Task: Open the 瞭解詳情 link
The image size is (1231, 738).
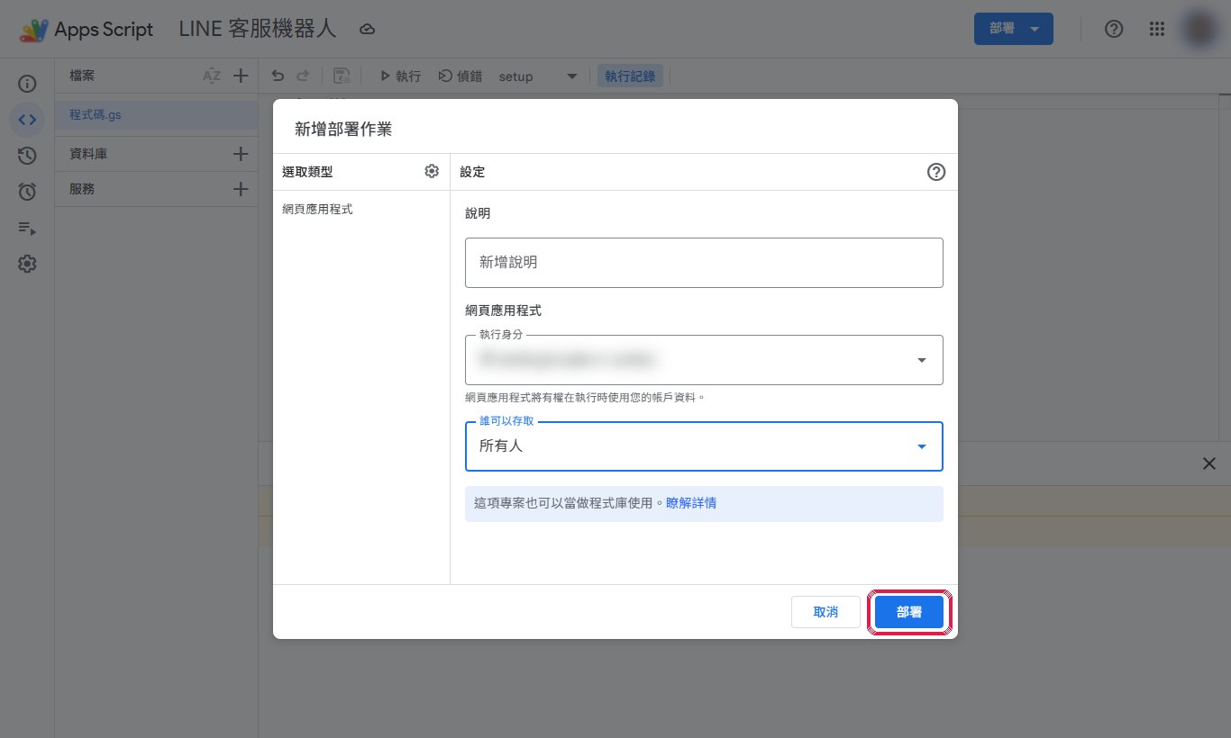Action: [691, 503]
